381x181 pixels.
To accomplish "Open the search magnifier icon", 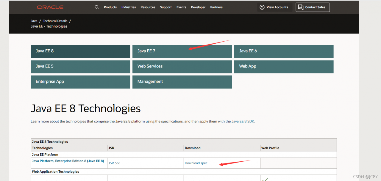I will 97,7.
